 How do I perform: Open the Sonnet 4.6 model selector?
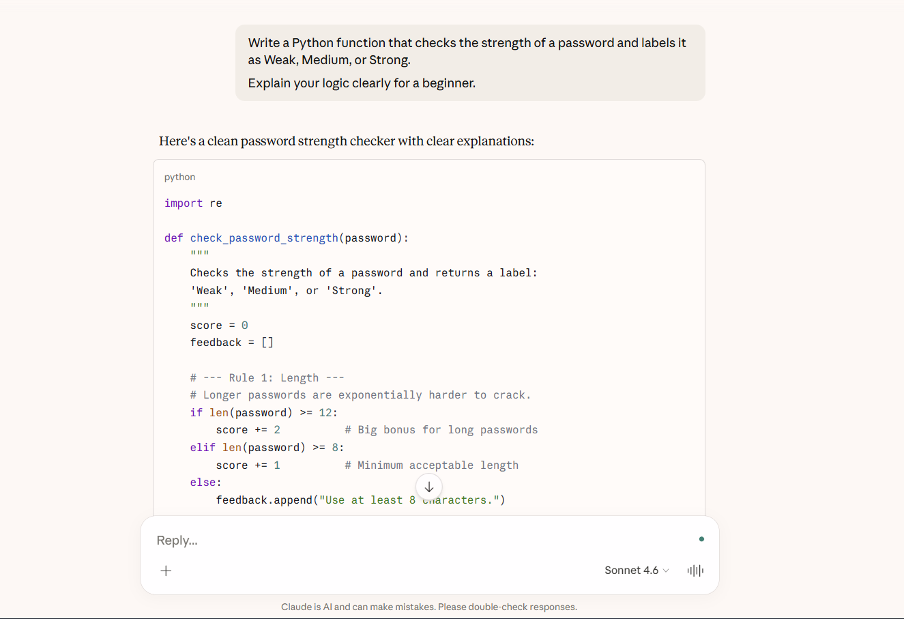point(631,571)
